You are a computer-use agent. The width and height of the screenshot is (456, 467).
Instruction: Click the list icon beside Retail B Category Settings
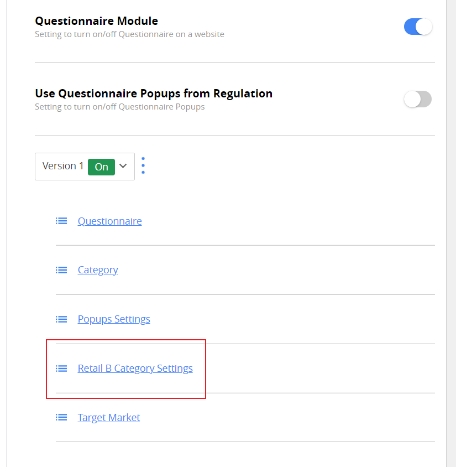point(61,368)
